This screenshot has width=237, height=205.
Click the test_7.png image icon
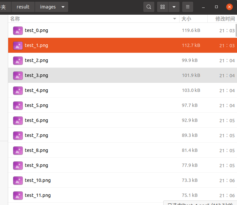18,136
